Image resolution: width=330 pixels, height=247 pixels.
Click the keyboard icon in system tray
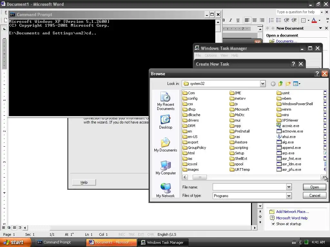(x=294, y=242)
